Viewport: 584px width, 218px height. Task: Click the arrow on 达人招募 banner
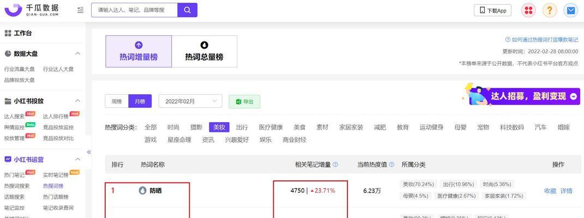pyautogui.click(x=573, y=96)
